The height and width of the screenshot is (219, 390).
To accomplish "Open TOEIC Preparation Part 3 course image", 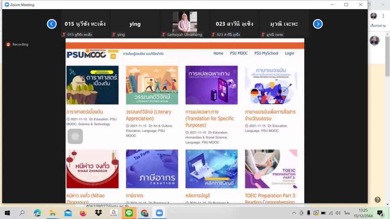I will click(x=271, y=169).
